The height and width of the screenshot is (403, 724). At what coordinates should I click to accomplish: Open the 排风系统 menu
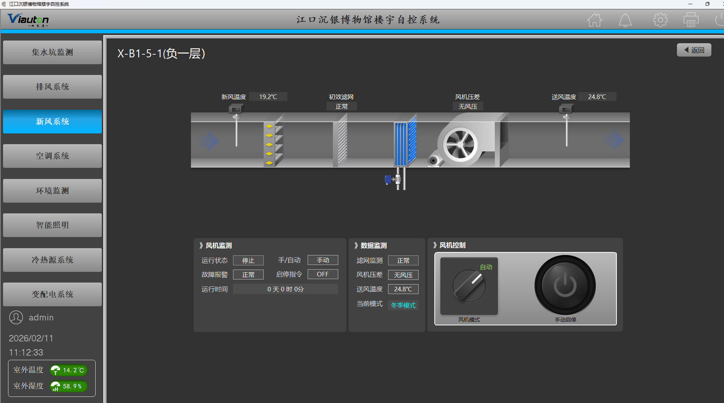pyautogui.click(x=52, y=87)
